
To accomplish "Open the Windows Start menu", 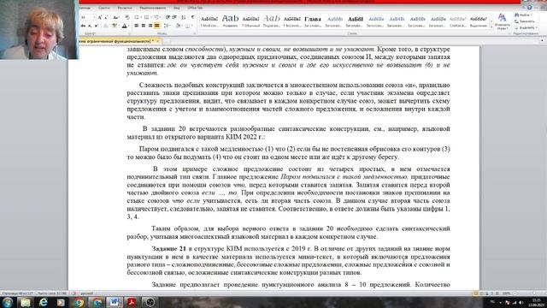I will click(x=8, y=302).
